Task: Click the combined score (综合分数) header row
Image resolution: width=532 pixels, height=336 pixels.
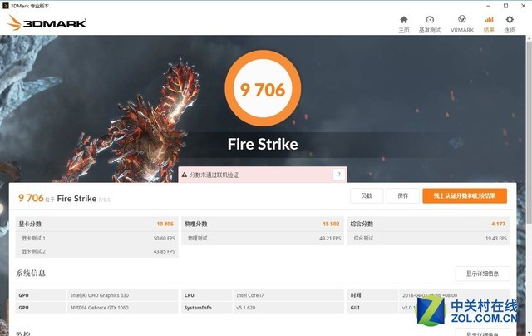Action: [427, 224]
